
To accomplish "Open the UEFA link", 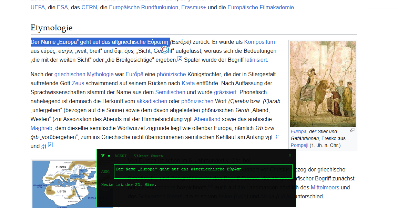I will click(x=38, y=7).
